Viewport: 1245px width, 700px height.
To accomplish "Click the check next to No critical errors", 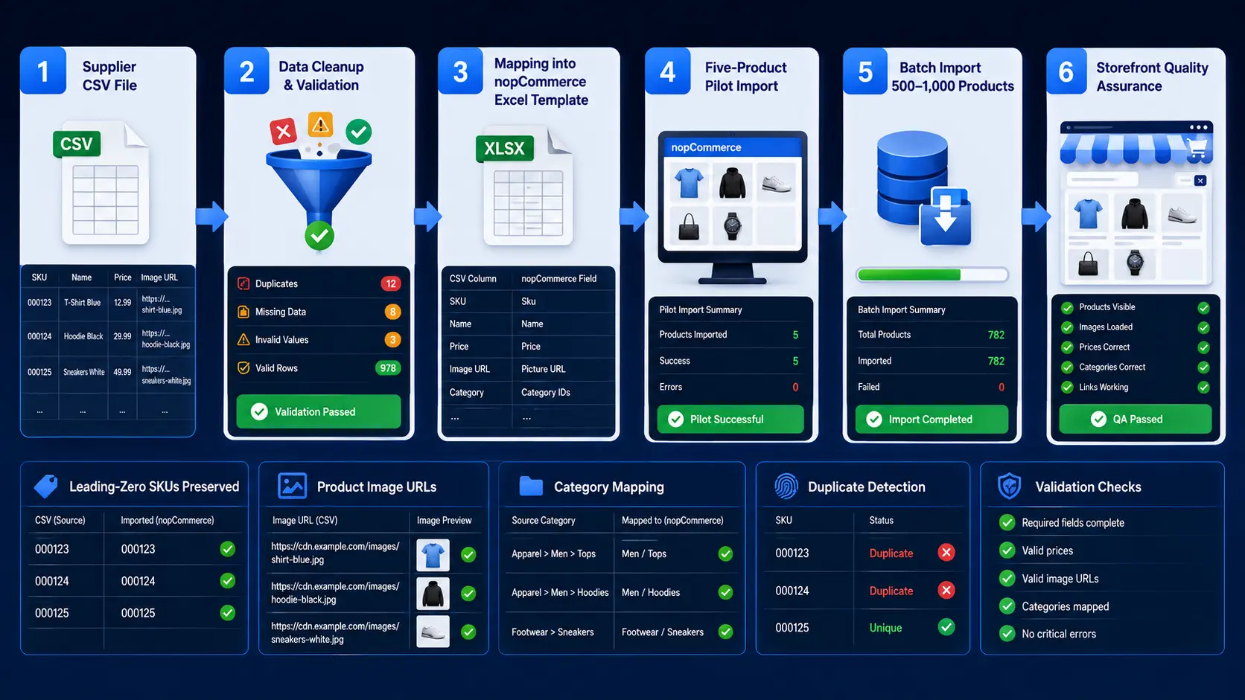I will 1007,634.
